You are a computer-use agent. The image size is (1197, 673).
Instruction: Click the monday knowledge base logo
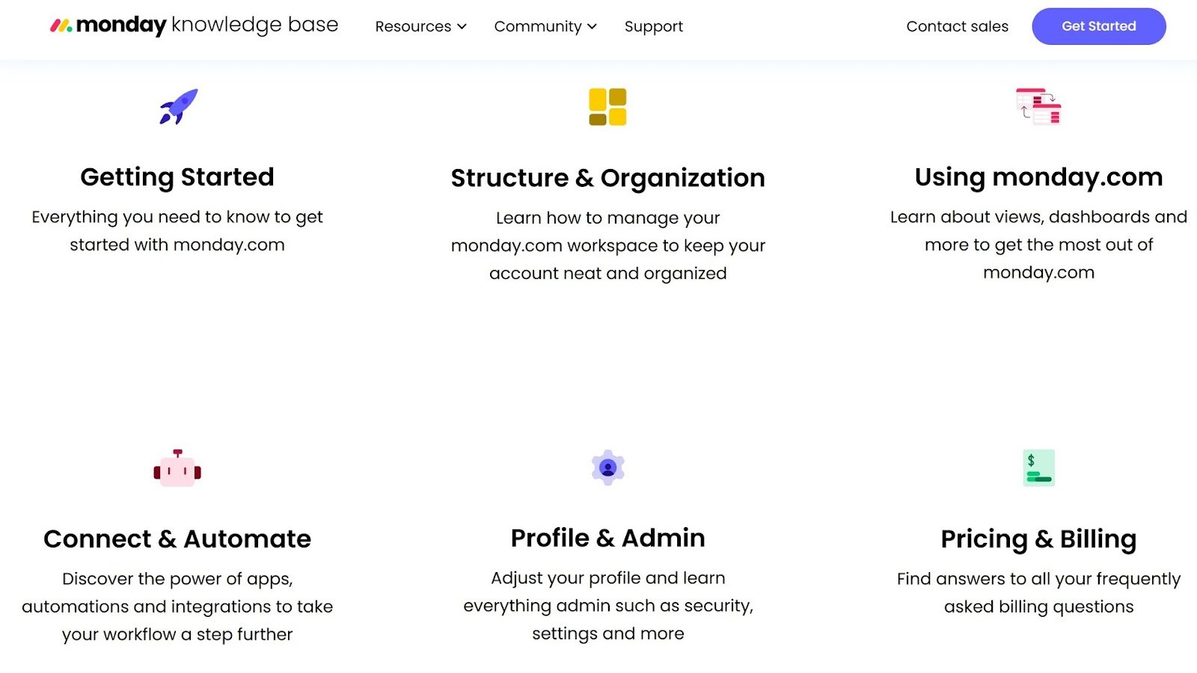pyautogui.click(x=194, y=25)
